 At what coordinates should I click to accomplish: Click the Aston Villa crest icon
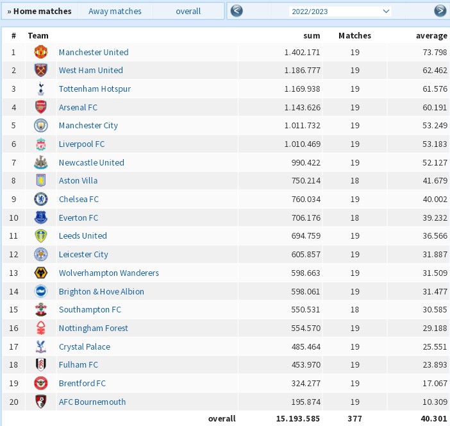[41, 180]
